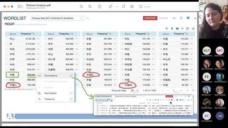The height and width of the screenshot is (128, 228).
Task: Sort by Frequency header above 中队
Action: (142, 34)
